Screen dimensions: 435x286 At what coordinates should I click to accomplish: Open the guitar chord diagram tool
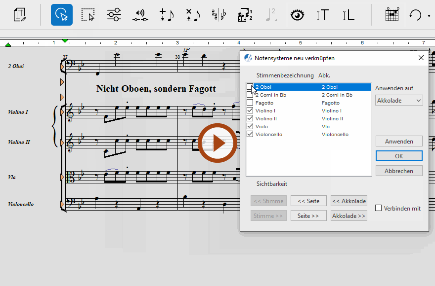[x=391, y=15]
